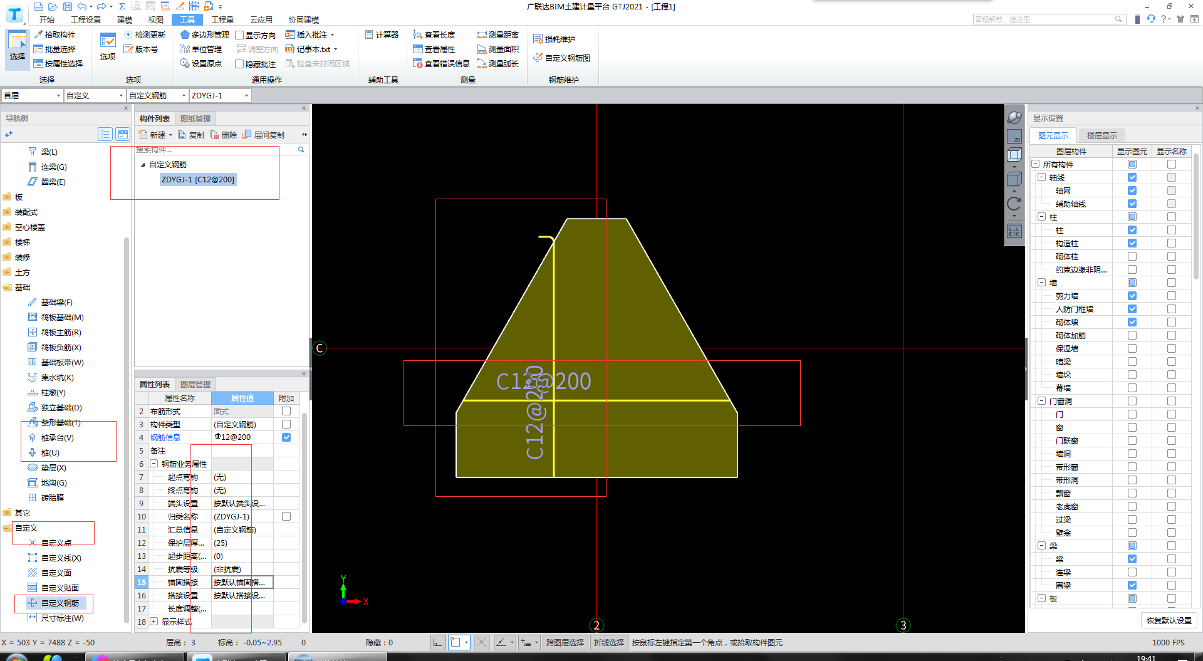Screen dimensions: 1203x661
Task: Toggle 构造柱 show element checkbox
Action: coord(1132,243)
